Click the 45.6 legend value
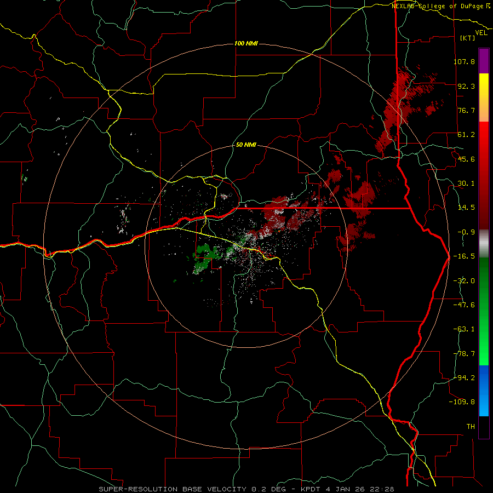The image size is (493, 493). click(x=466, y=159)
